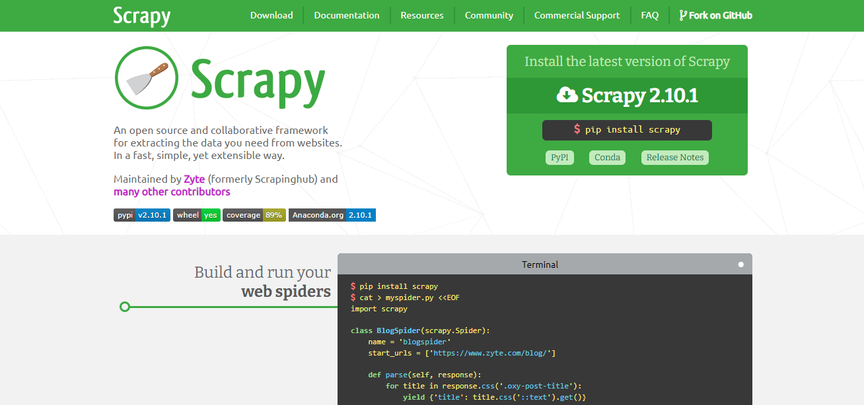Open the Commercial Support menu item
The image size is (864, 405).
pyautogui.click(x=577, y=15)
